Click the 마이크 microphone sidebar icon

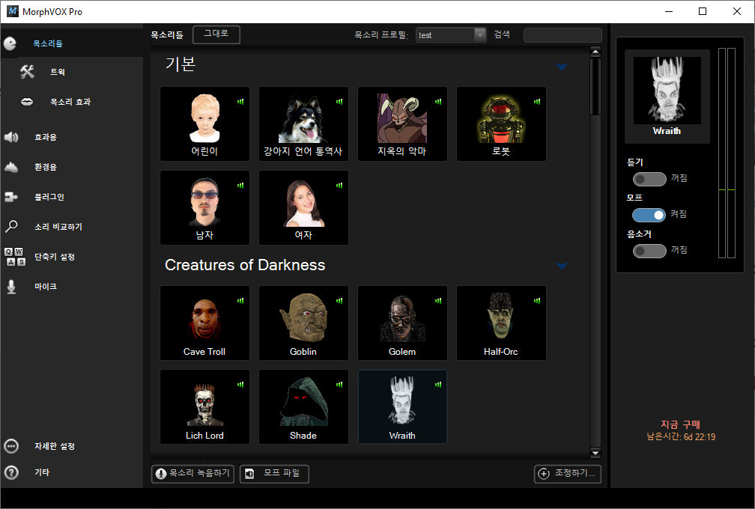(11, 287)
